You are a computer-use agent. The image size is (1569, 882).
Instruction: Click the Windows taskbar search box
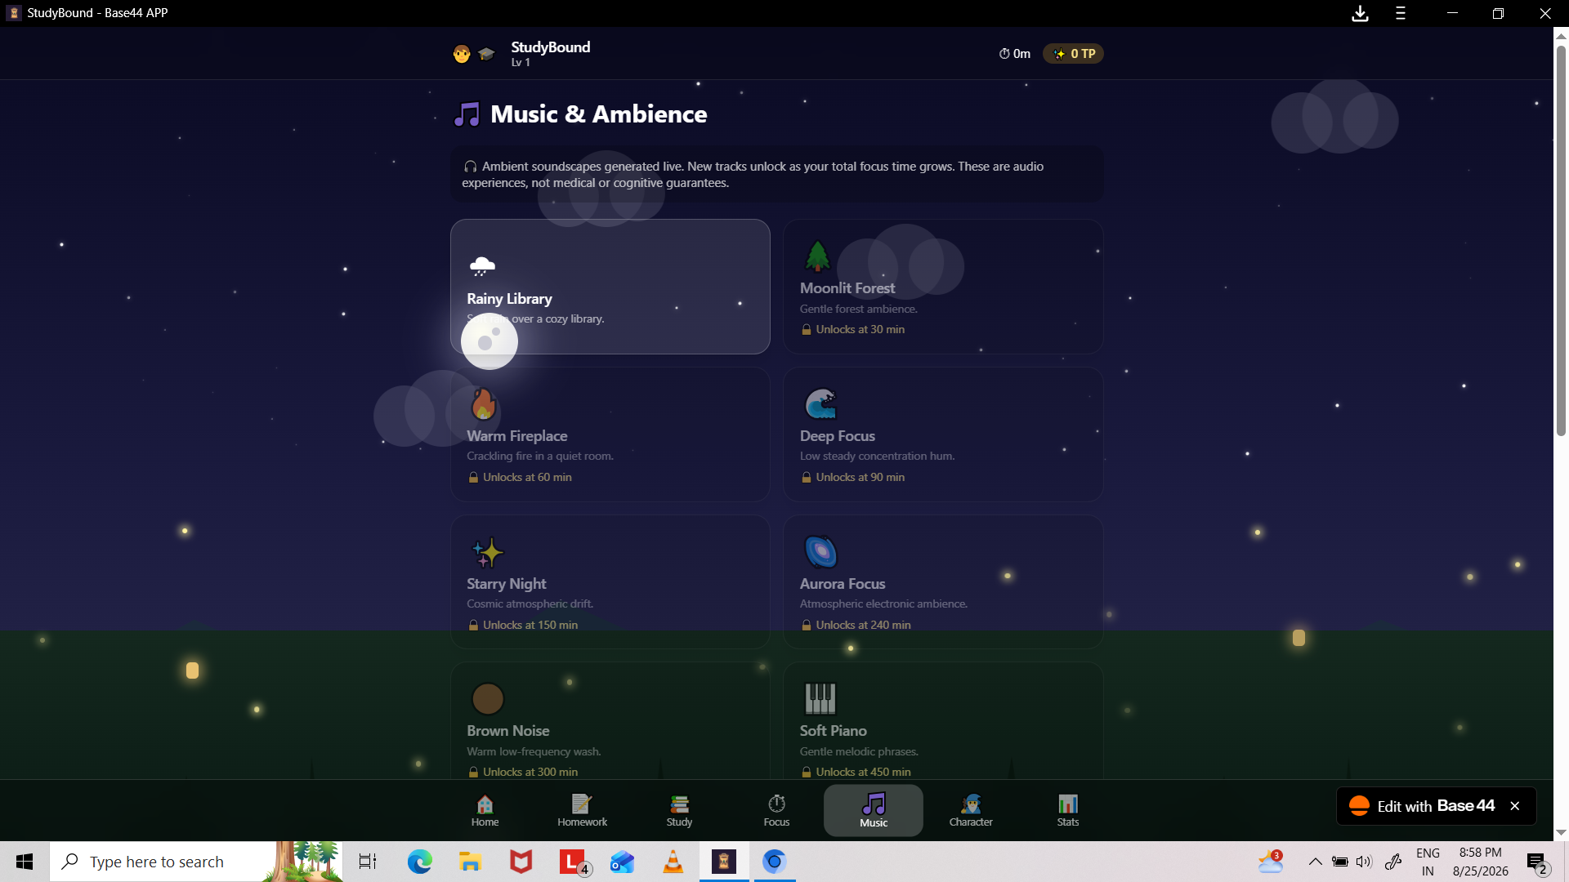[196, 862]
